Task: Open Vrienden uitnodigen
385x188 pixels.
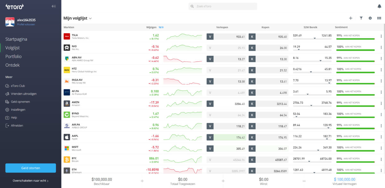Action: coord(21,94)
